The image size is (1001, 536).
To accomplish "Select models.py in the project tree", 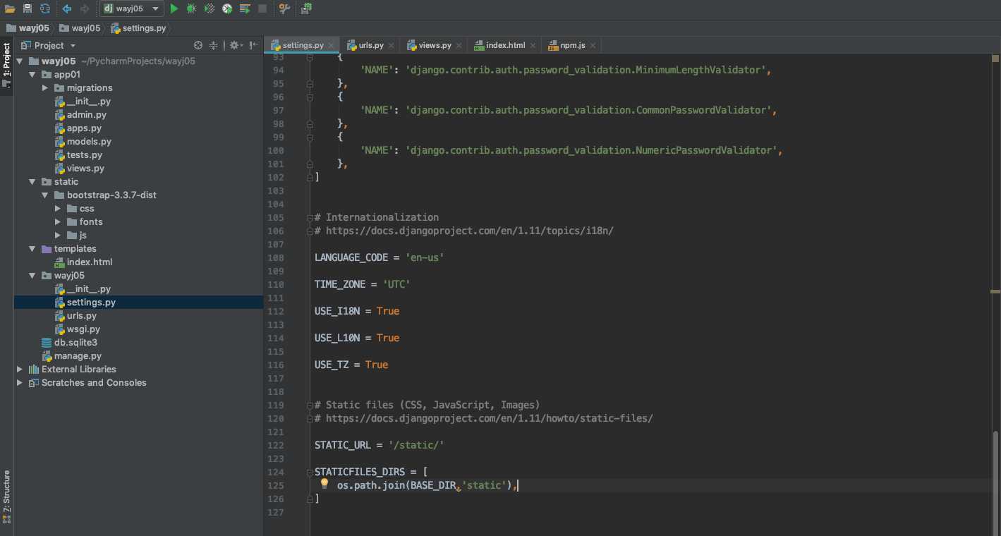I will click(89, 142).
